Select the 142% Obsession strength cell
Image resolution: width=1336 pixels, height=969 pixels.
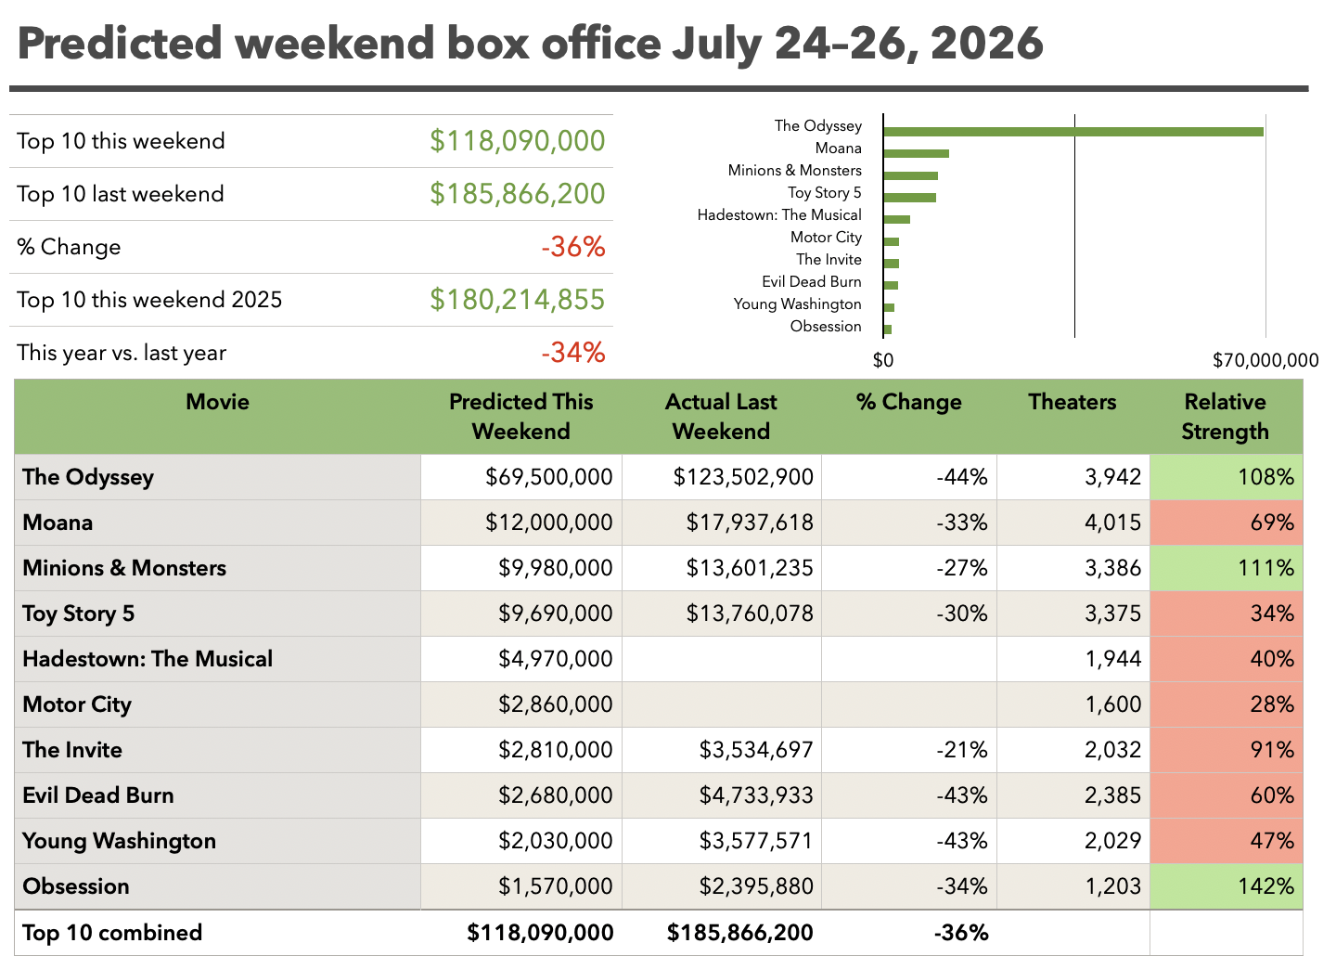click(x=1227, y=886)
